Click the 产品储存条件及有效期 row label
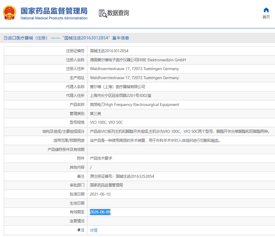 pos(66,149)
